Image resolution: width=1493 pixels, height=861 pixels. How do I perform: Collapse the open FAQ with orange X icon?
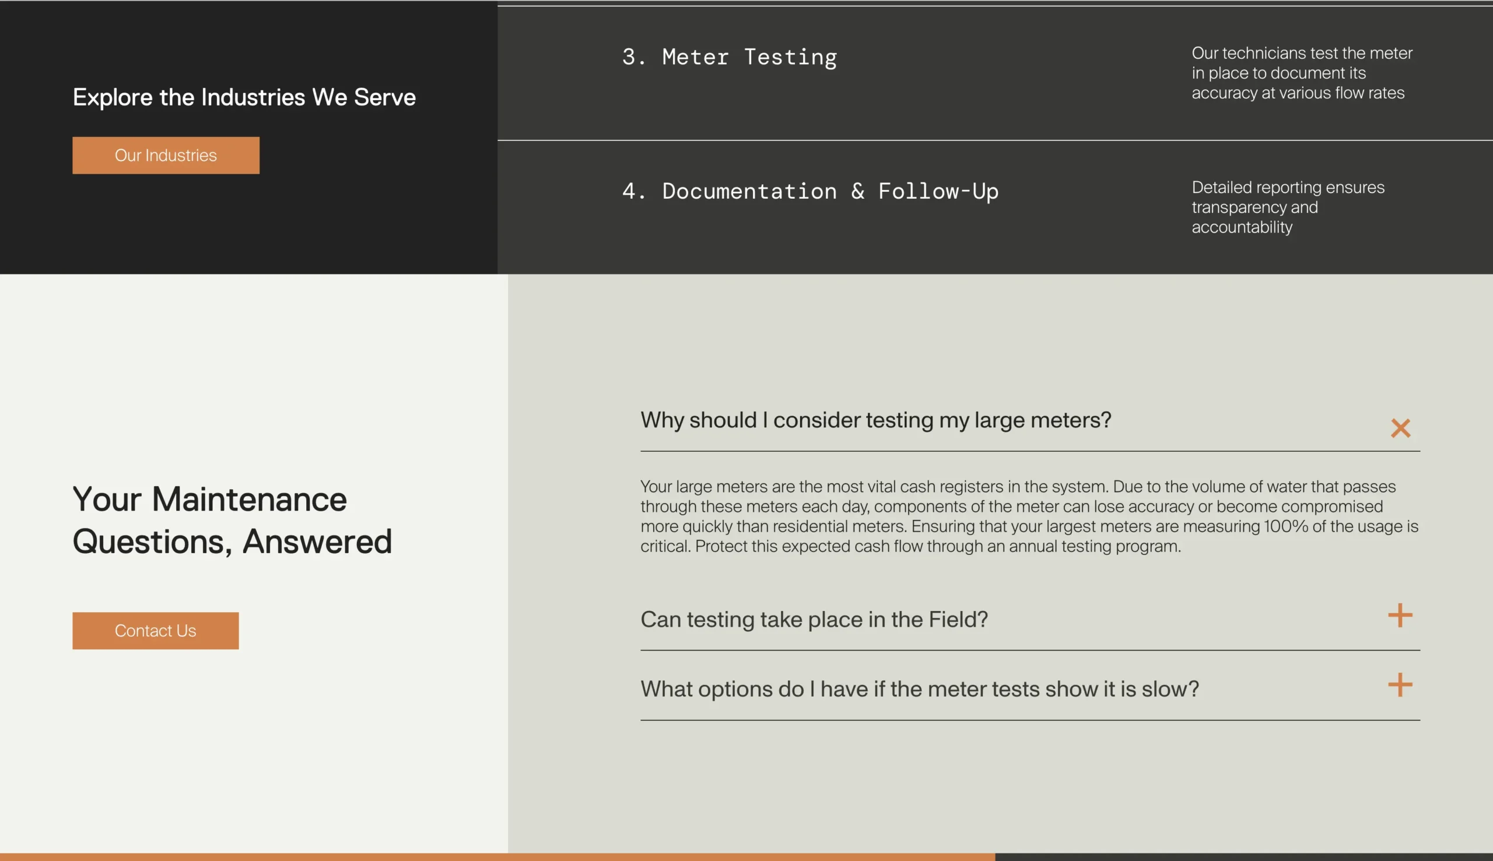pyautogui.click(x=1400, y=427)
